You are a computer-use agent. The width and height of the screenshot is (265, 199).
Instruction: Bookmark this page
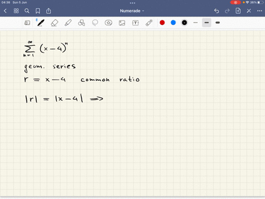click(38, 11)
